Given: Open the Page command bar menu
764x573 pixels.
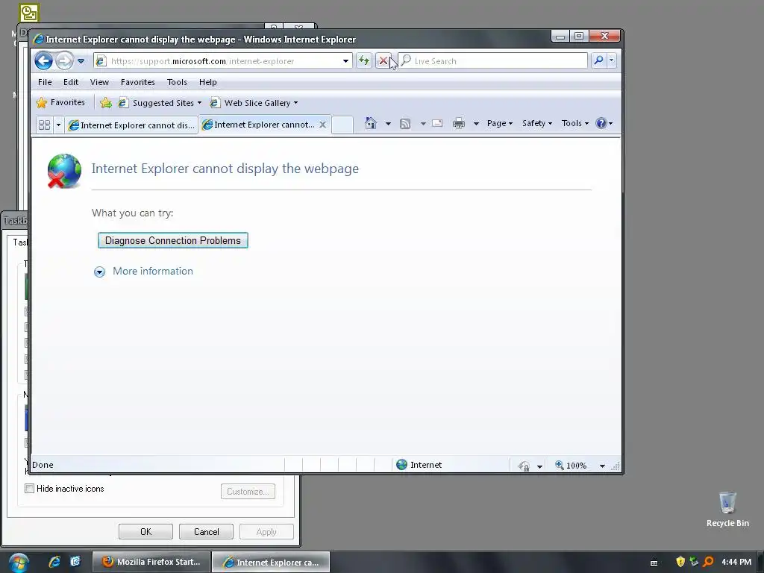Looking at the screenshot, I should [499, 123].
